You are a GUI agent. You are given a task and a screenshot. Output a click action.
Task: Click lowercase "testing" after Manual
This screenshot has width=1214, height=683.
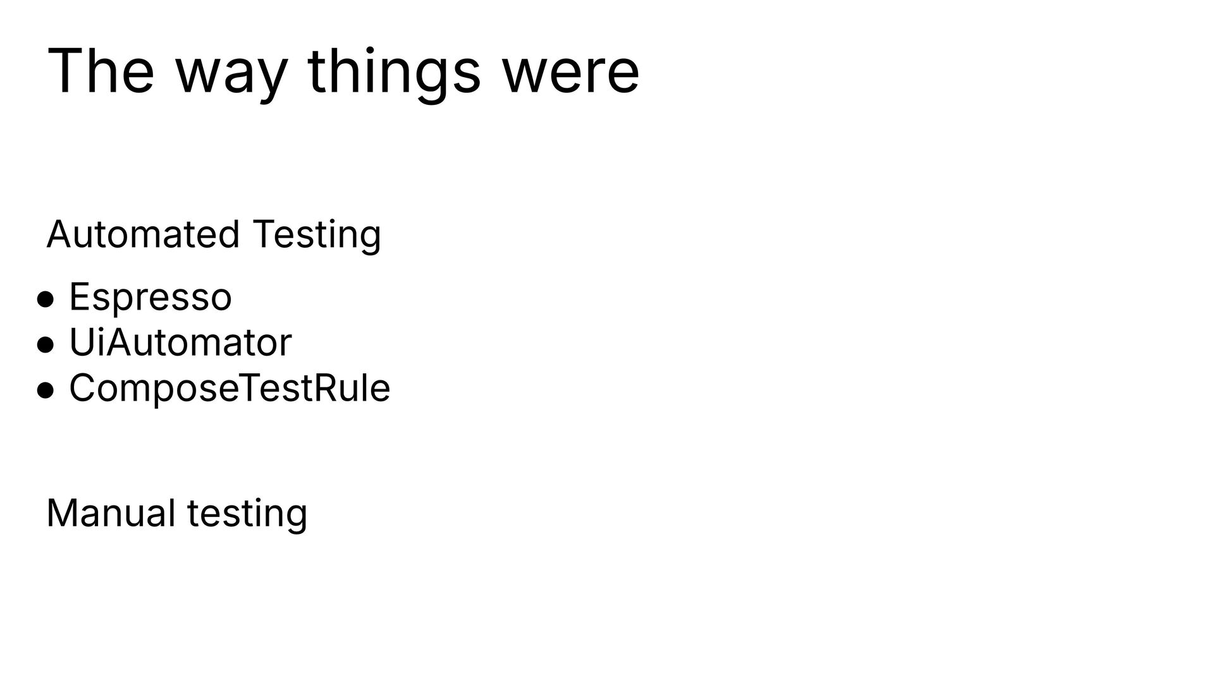pyautogui.click(x=247, y=514)
